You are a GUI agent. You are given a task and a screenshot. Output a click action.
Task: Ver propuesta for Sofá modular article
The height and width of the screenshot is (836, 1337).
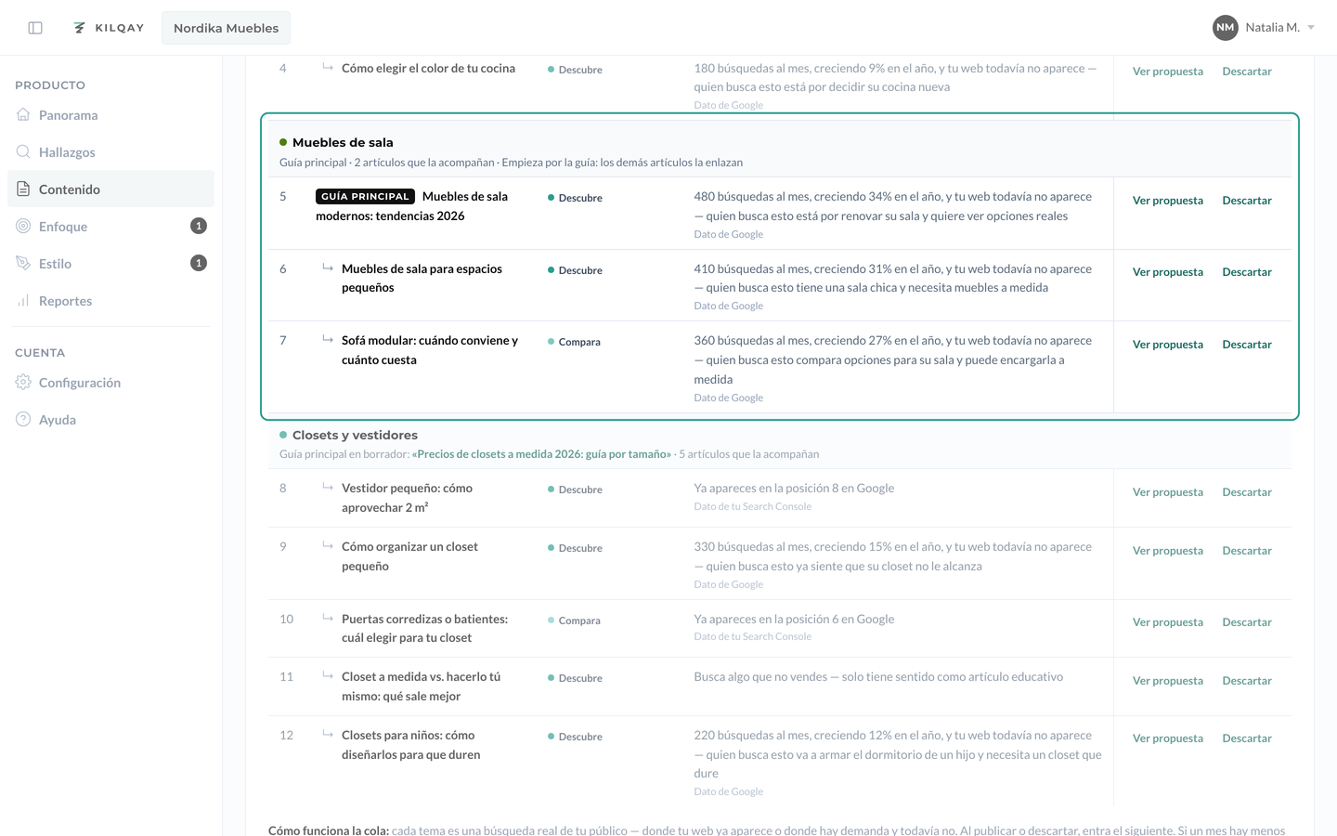click(x=1167, y=345)
